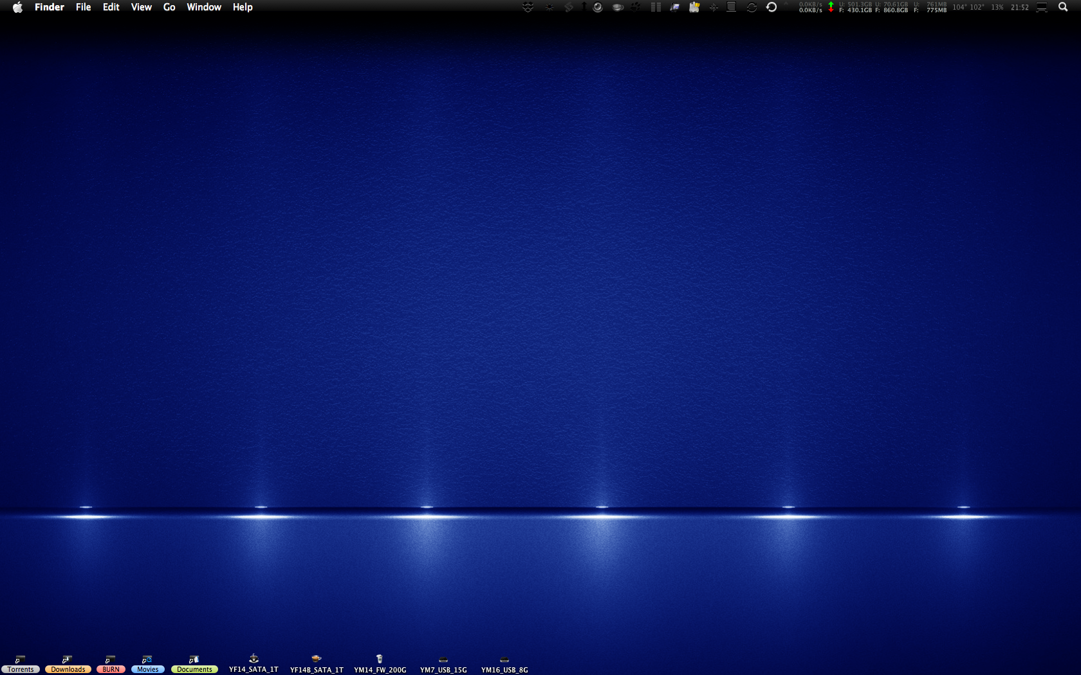The image size is (1081, 675).
Task: Click the memory usage 761MB status readout
Action: [x=930, y=7]
